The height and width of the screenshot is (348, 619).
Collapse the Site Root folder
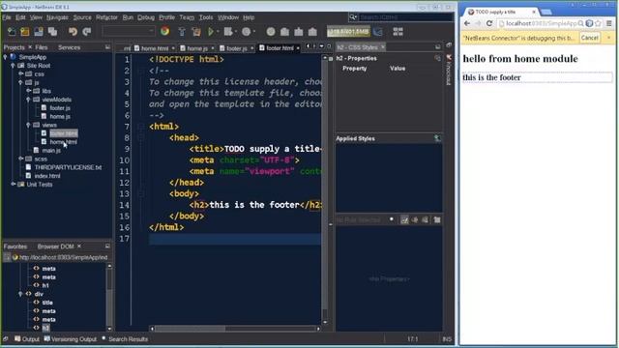[13, 66]
